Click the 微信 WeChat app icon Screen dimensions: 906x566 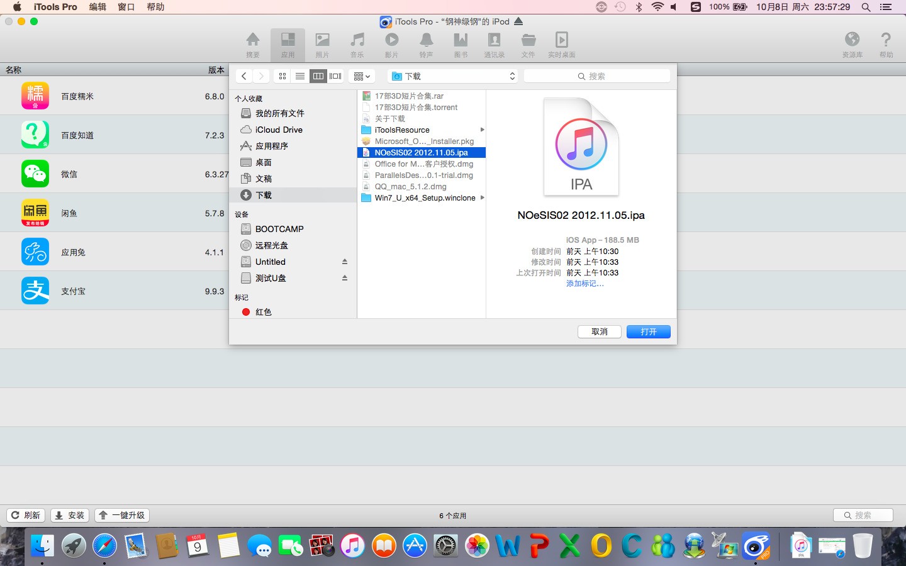tap(35, 174)
